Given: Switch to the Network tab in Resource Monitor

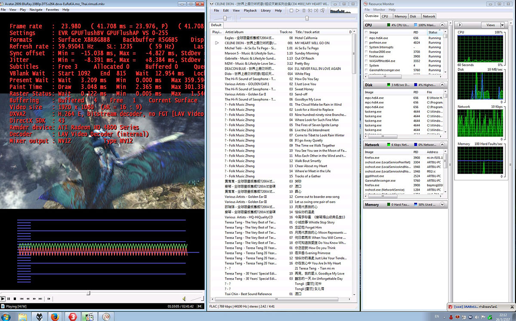Looking at the screenshot, I should coord(429,16).
